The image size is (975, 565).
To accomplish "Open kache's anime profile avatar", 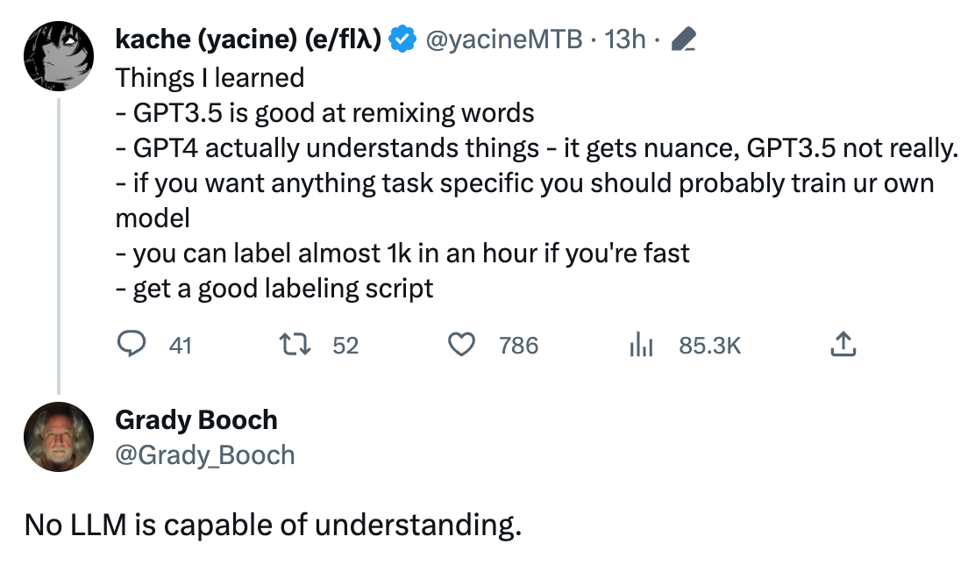I will pos(59,56).
